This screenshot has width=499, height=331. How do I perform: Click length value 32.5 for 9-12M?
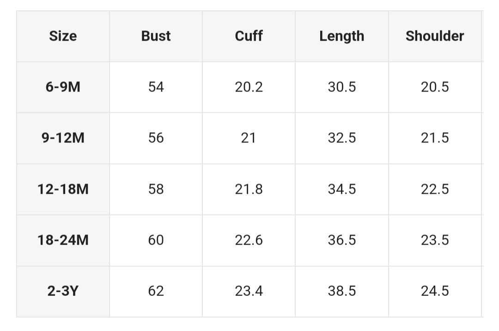342,138
